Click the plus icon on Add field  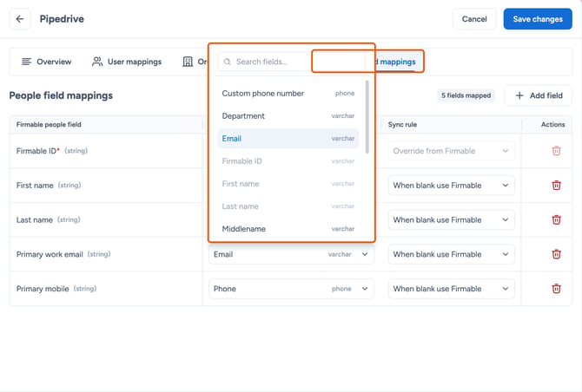[x=519, y=95]
